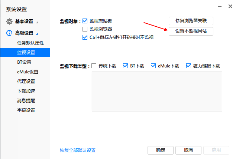Click the 设置不监视网站 button
The image size is (236, 159).
coord(191,31)
